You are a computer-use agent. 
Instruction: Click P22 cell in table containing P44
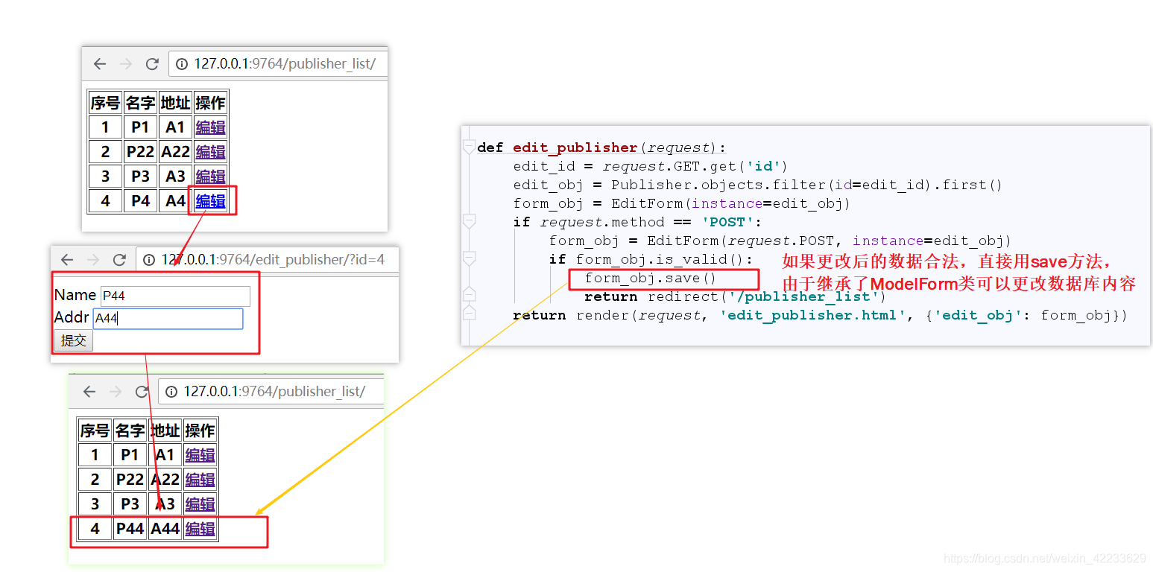tap(130, 480)
